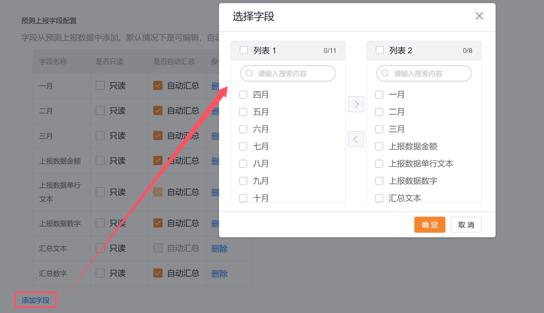The height and width of the screenshot is (313, 544).
Task: Close the 选择字段 dialog with X icon
Action: click(479, 16)
